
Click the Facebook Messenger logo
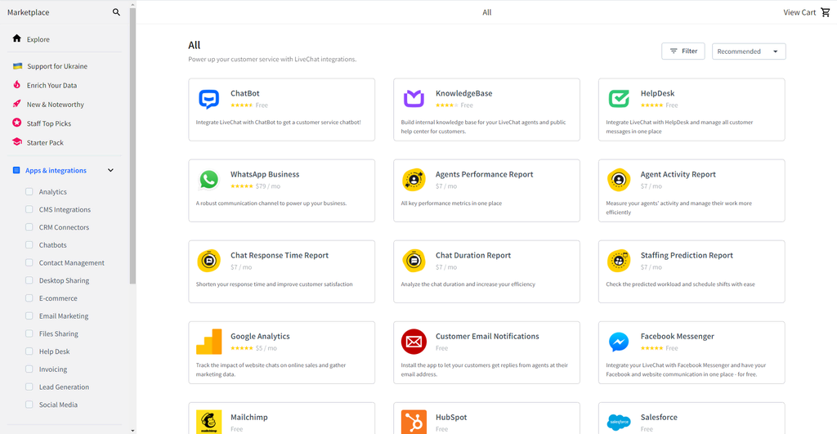[x=619, y=342]
